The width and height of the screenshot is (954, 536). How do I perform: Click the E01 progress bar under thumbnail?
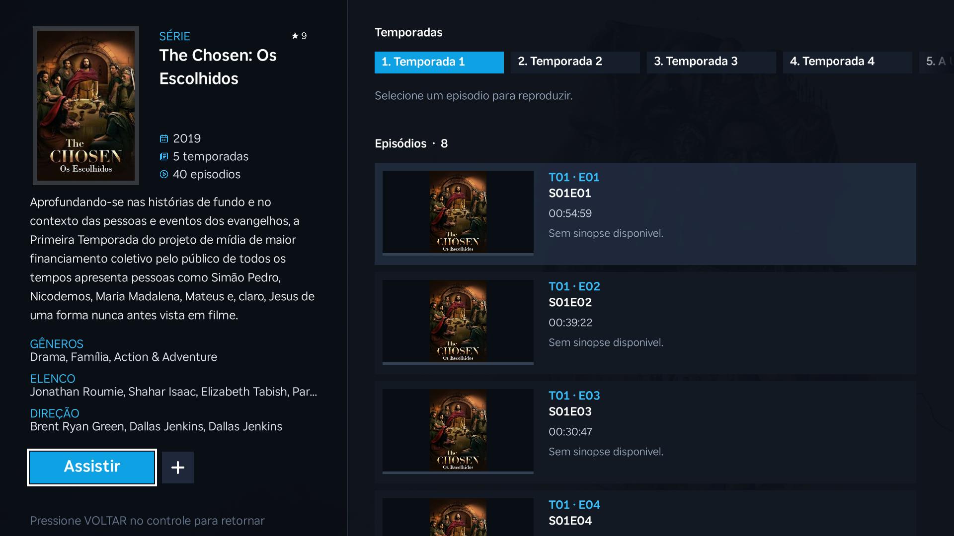[x=458, y=255]
